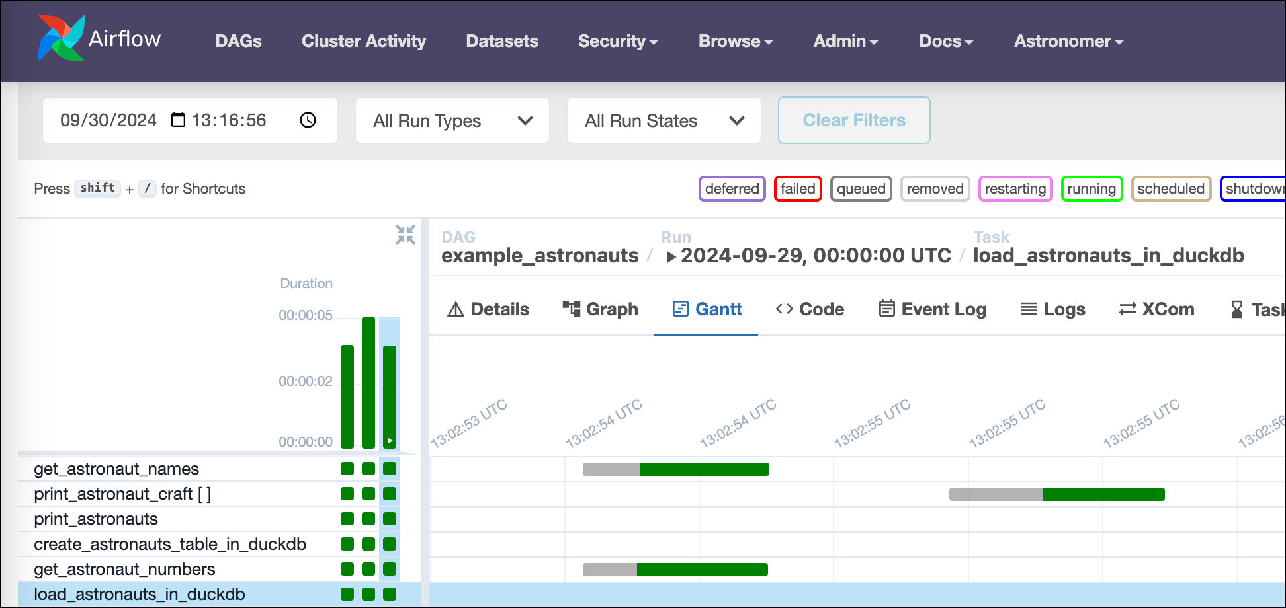Image resolution: width=1286 pixels, height=608 pixels.
Task: Click second status square for print_astronauts
Action: 368,519
